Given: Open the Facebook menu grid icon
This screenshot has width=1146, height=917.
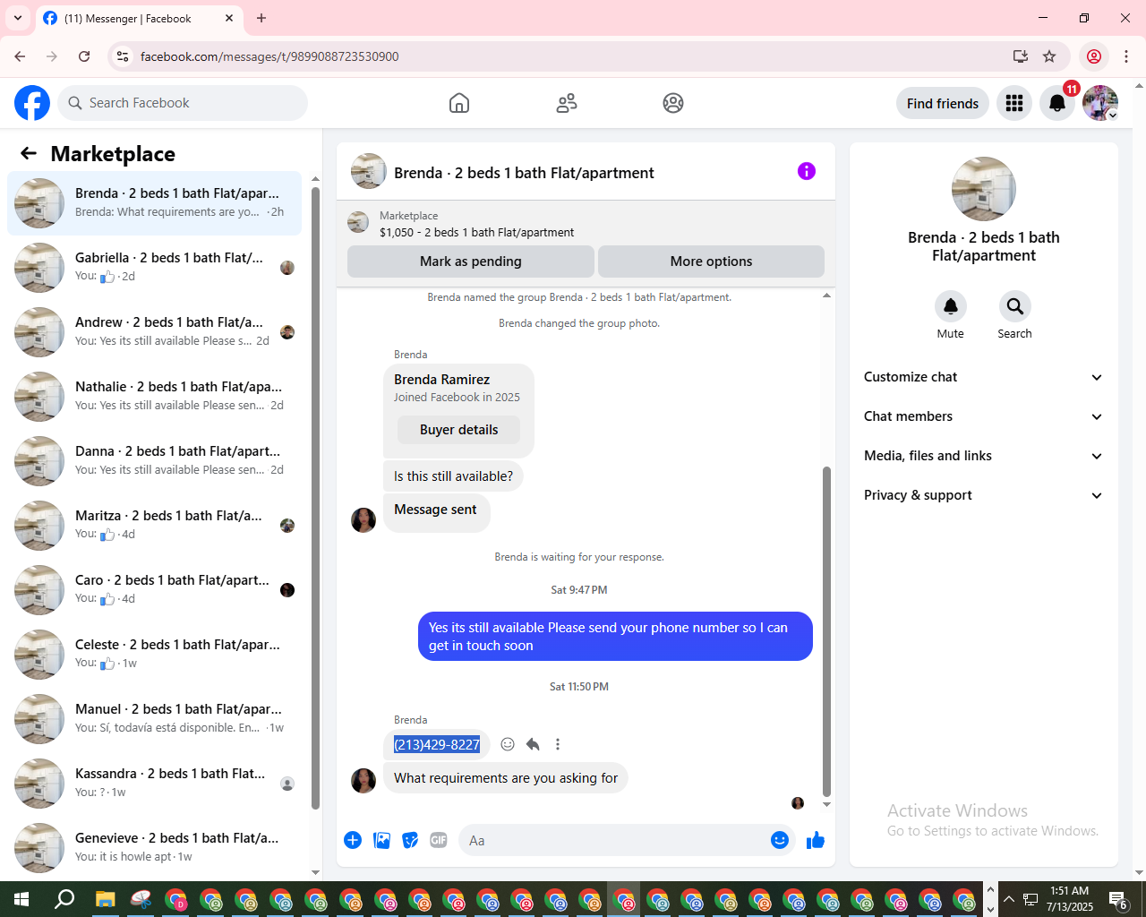Looking at the screenshot, I should [1014, 103].
